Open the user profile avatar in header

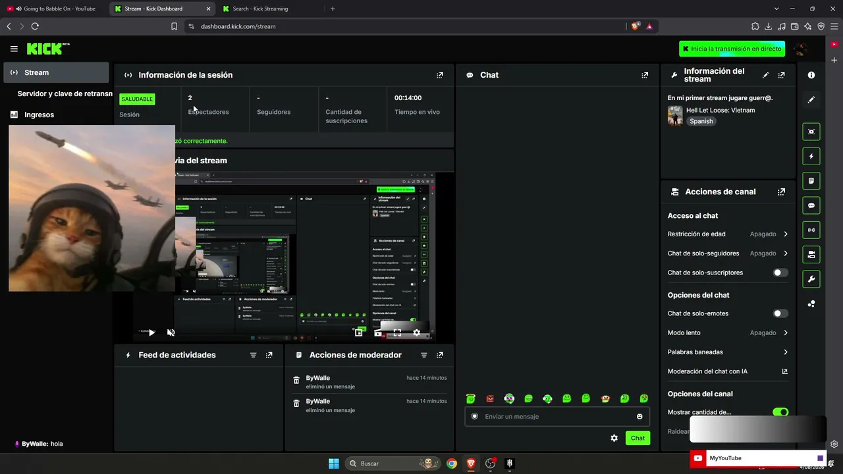801,49
